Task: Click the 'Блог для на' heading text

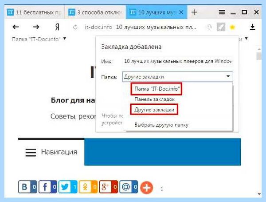Action: tap(73, 100)
